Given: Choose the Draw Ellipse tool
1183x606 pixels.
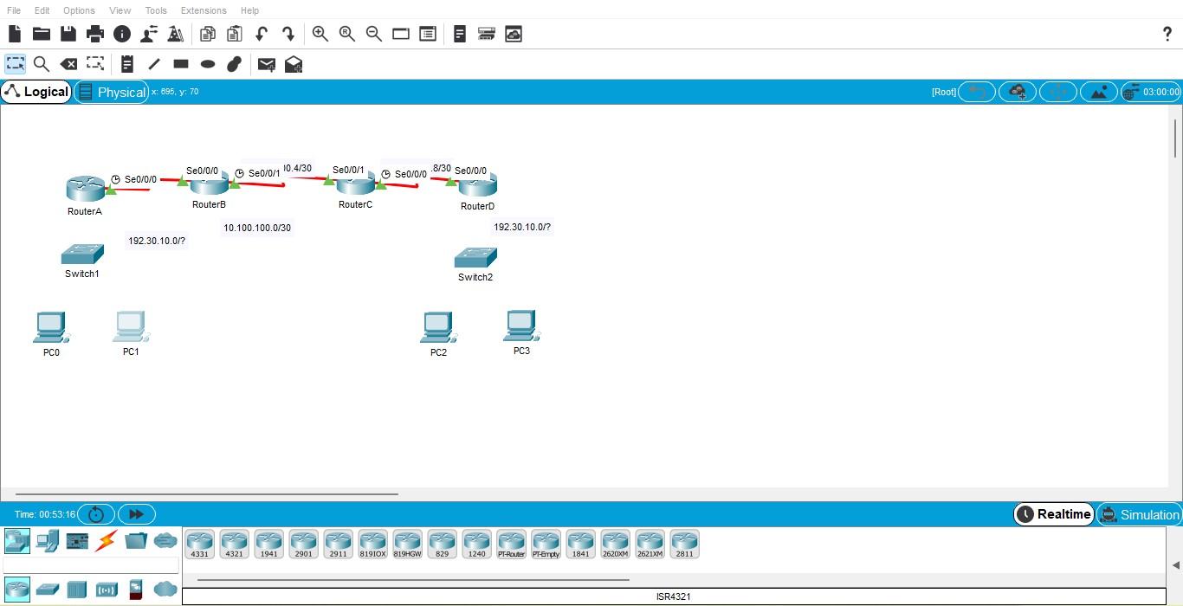Looking at the screenshot, I should point(208,64).
